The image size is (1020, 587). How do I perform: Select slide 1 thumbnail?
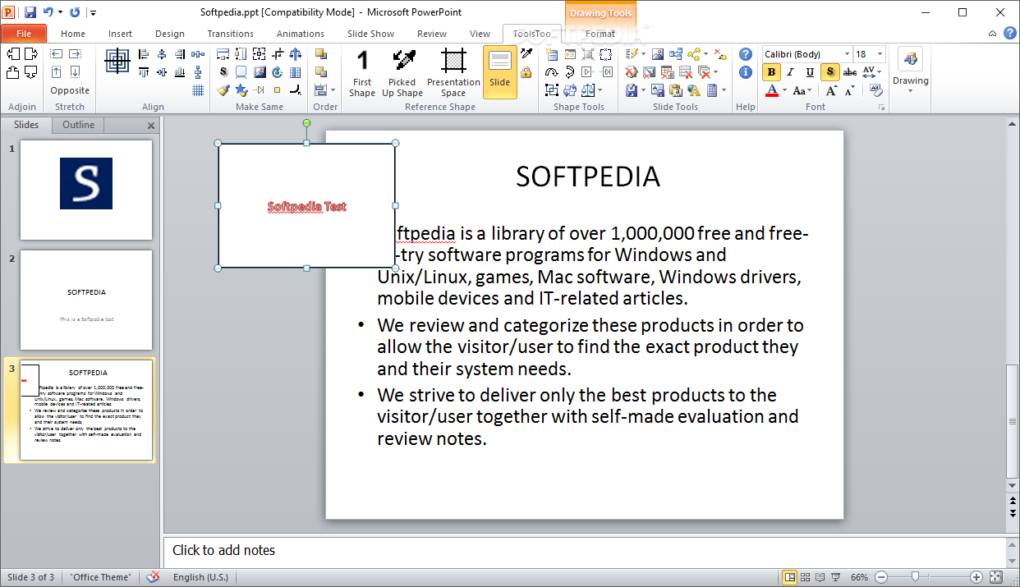(86, 190)
